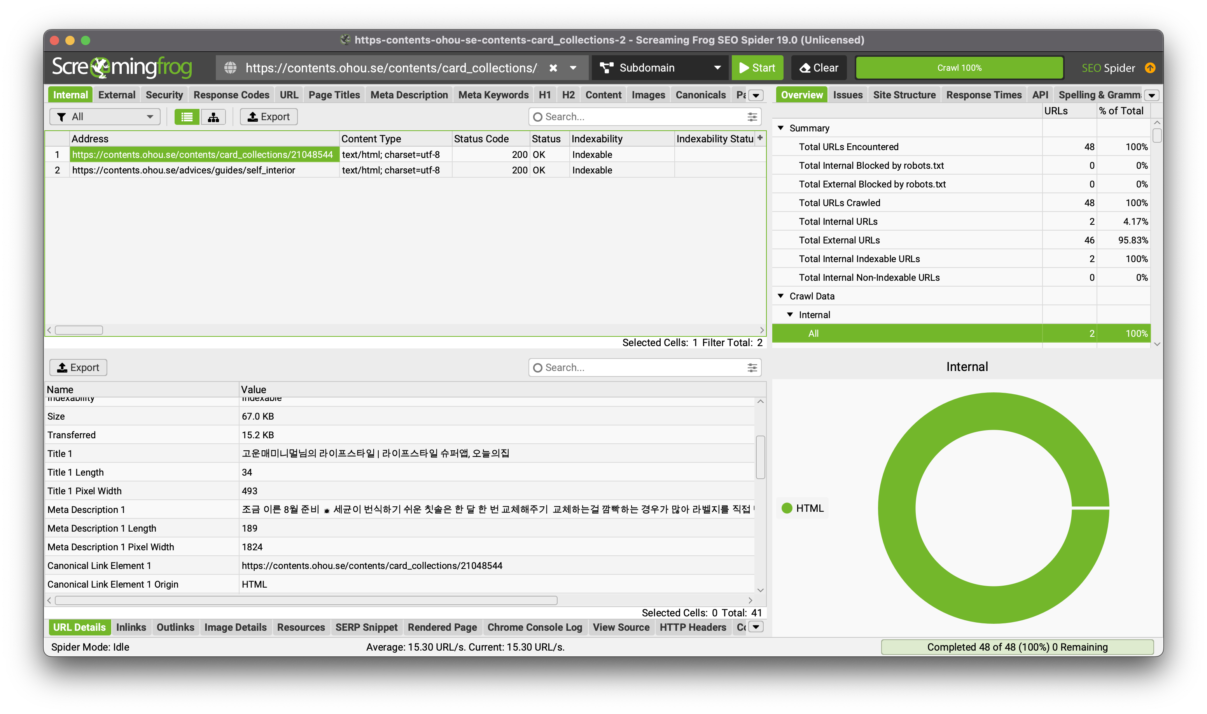Open the Inlinks tab
Image resolution: width=1207 pixels, height=714 pixels.
pyautogui.click(x=131, y=627)
